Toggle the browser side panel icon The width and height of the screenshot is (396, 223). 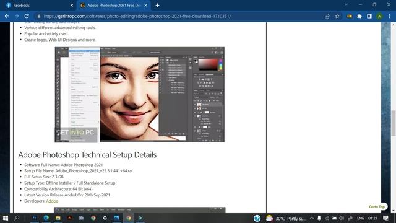coord(369,16)
